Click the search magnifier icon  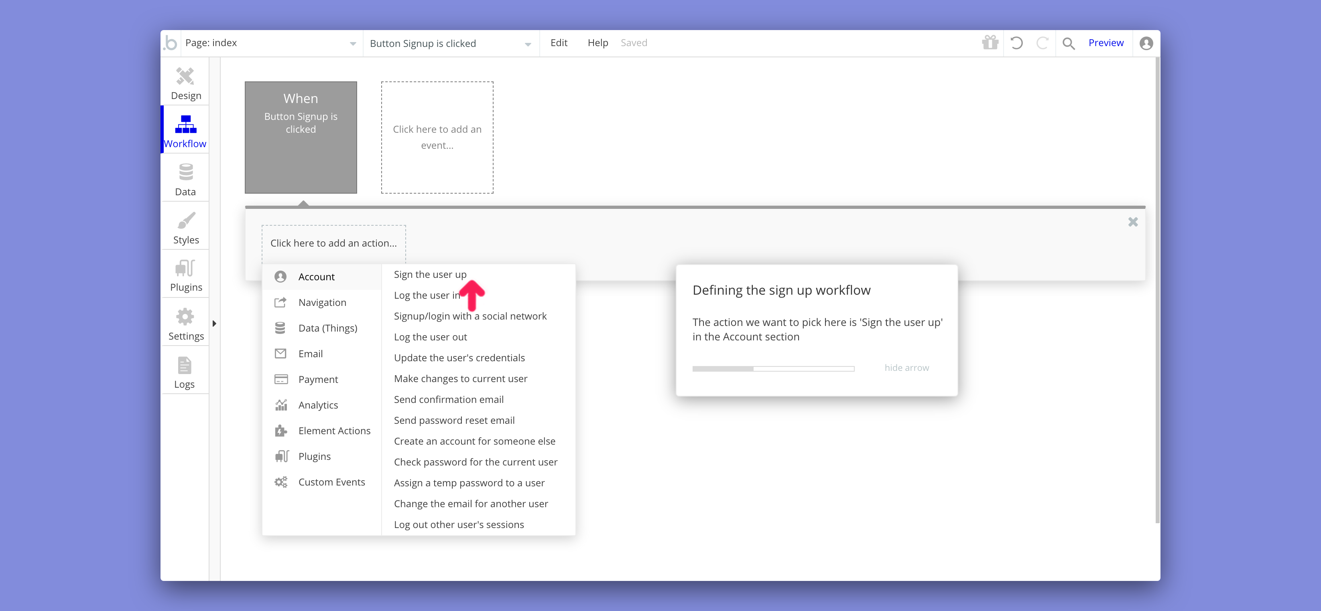point(1069,44)
